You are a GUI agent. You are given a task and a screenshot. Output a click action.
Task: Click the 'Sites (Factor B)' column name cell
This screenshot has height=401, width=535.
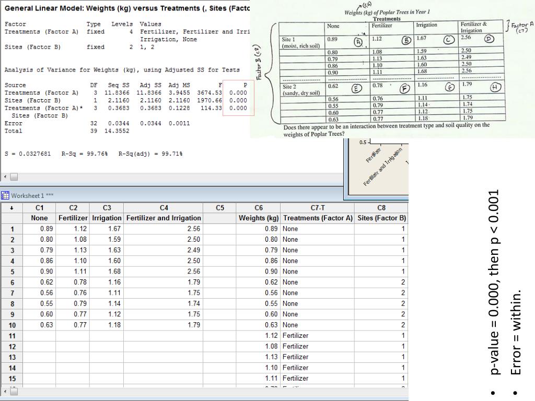381,218
